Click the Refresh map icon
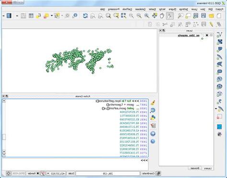Screen dimensions: 227x178 (x=85, y=16)
